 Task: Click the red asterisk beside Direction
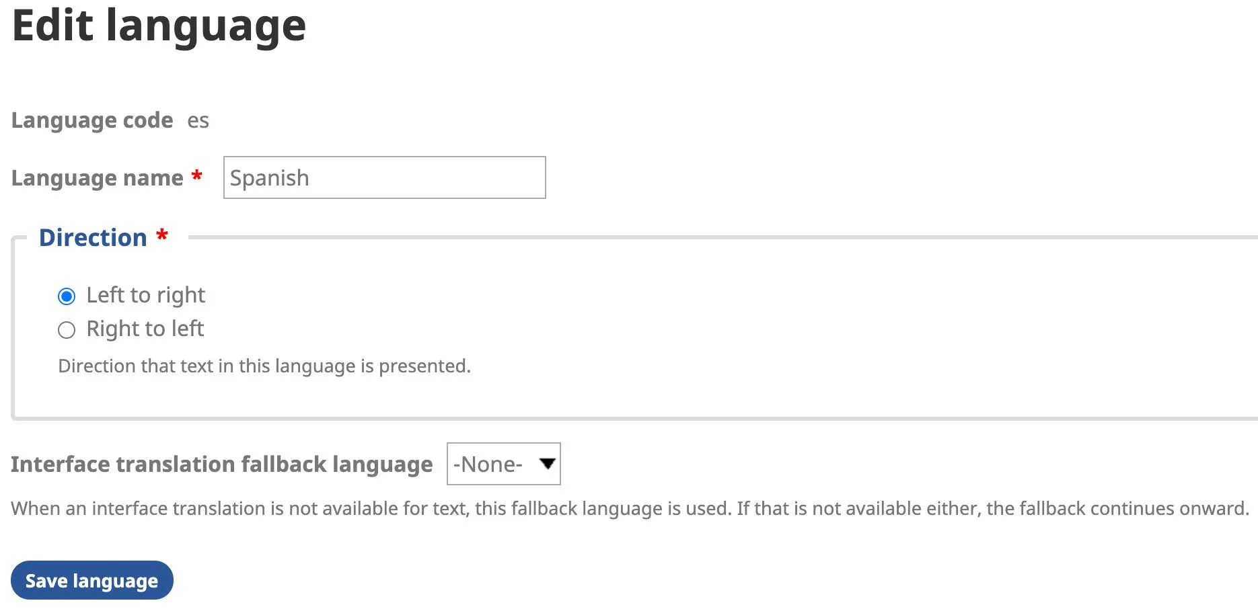162,236
